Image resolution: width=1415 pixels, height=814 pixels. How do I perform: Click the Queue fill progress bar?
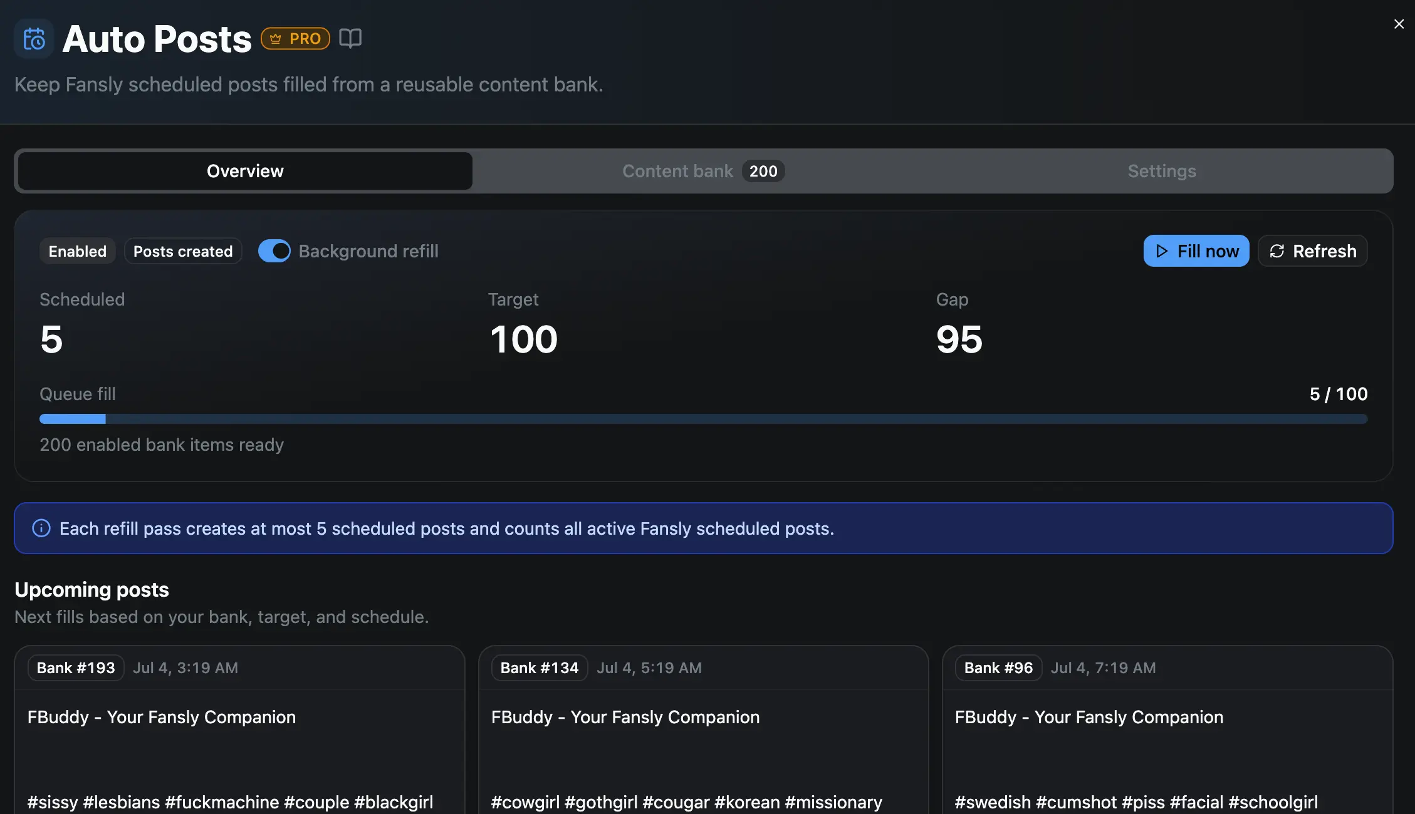(703, 418)
